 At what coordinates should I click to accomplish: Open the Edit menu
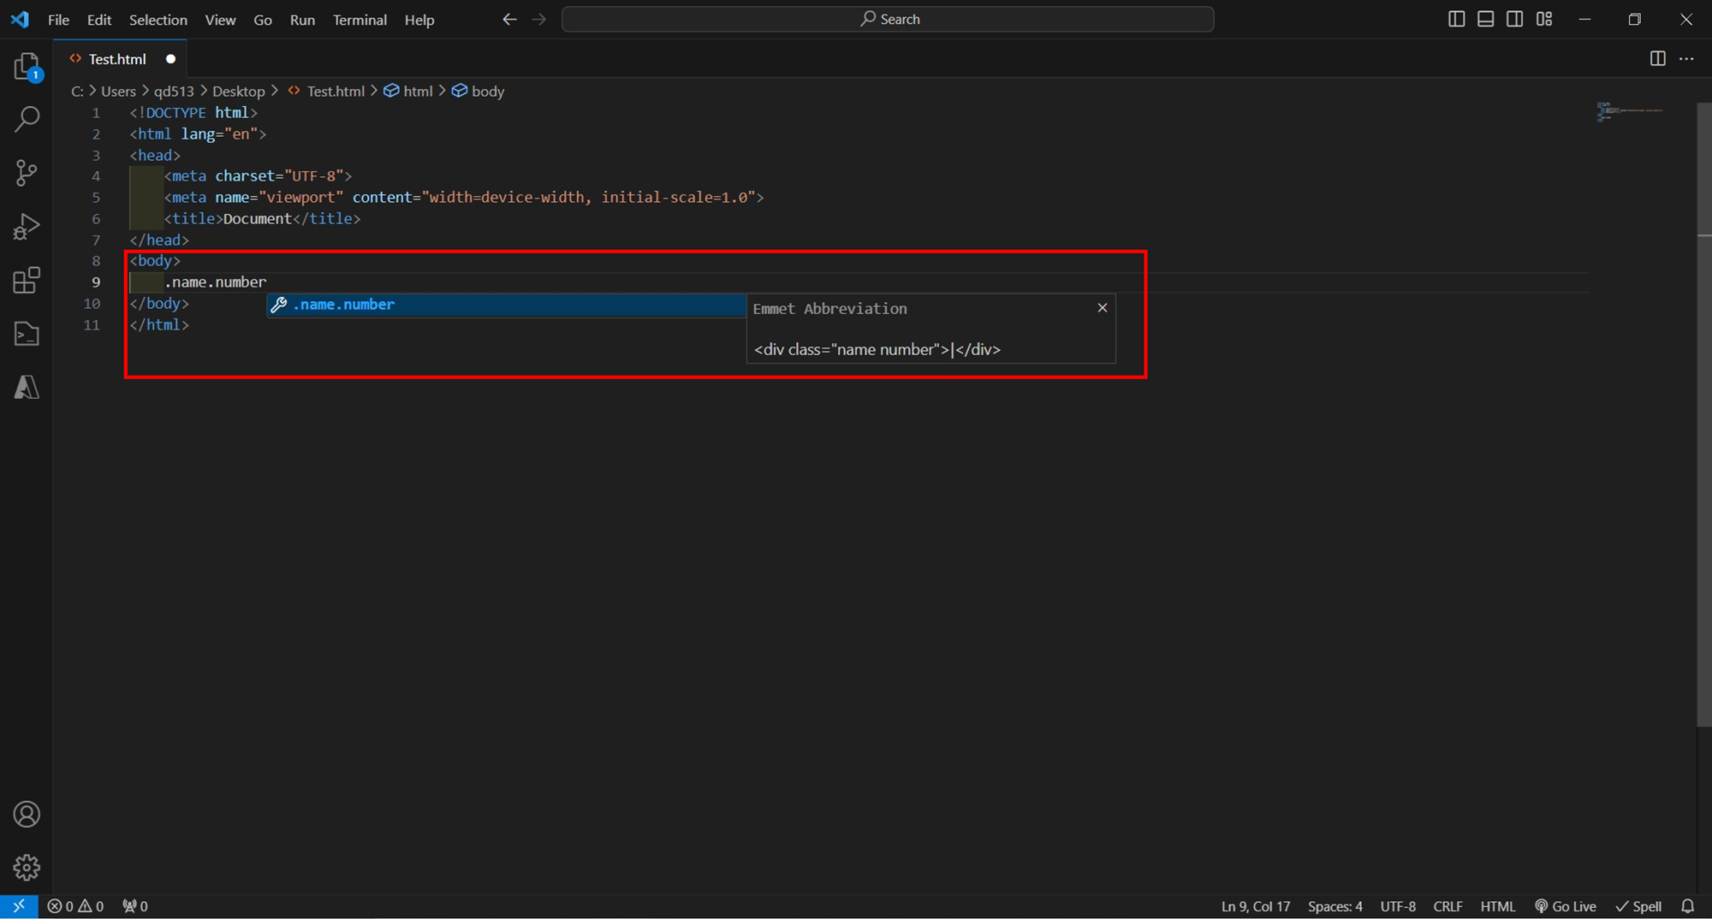[x=99, y=20]
